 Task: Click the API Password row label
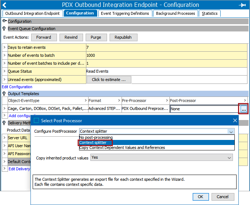click(19, 154)
